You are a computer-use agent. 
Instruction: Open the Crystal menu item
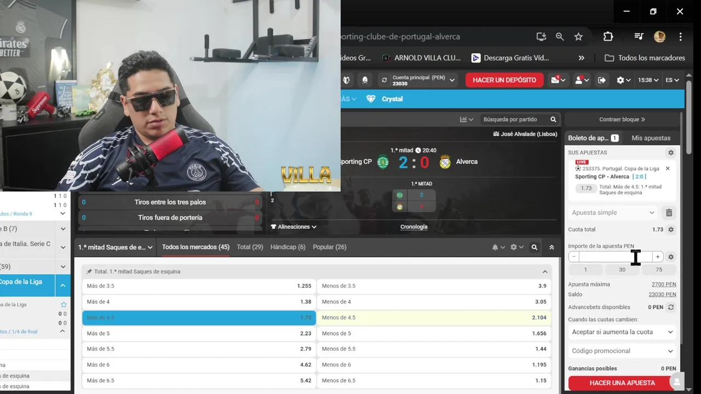point(392,99)
